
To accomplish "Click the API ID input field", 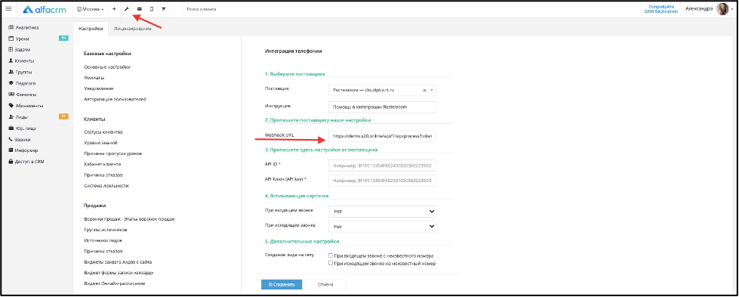I will (382, 166).
